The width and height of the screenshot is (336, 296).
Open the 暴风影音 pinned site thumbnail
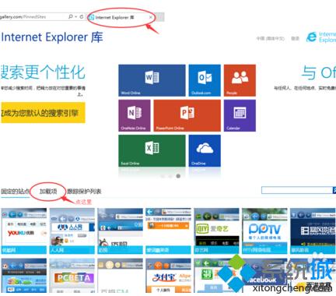[313, 231]
